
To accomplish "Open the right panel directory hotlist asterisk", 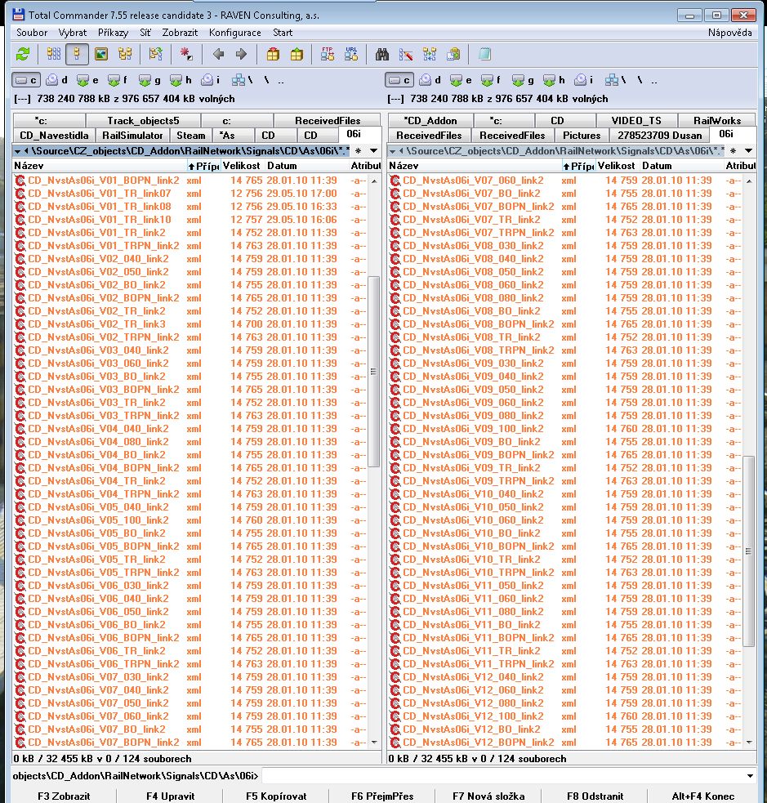I will pyautogui.click(x=734, y=151).
